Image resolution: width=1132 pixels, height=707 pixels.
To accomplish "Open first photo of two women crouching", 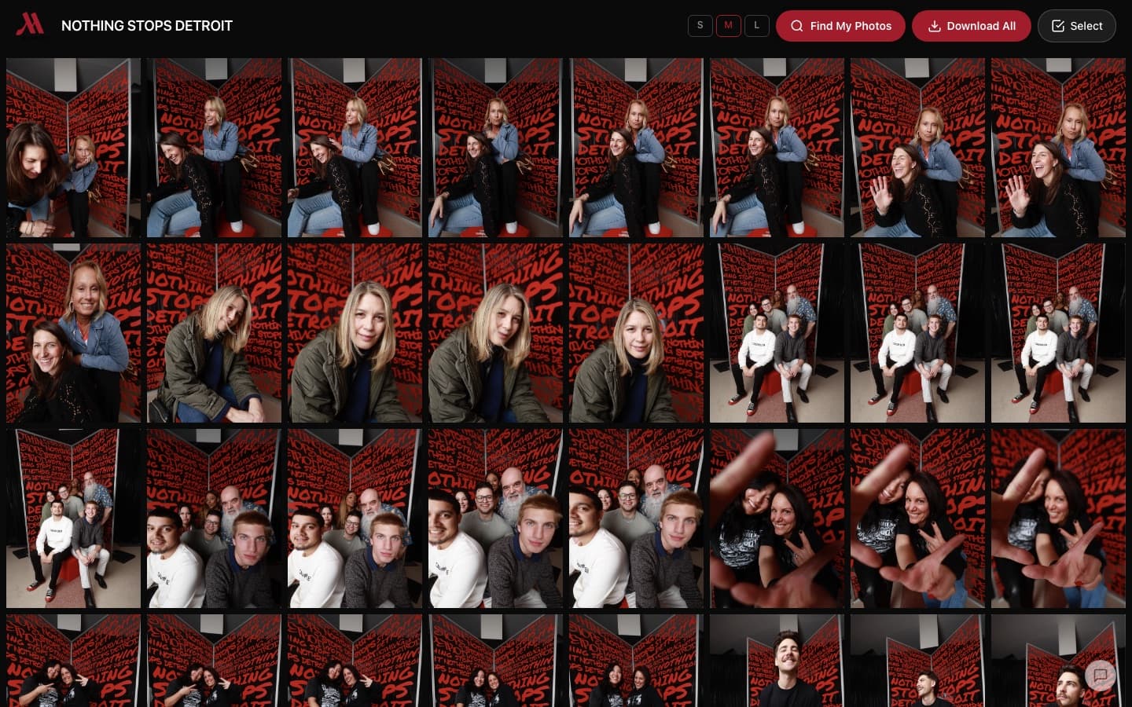I will pyautogui.click(x=73, y=148).
